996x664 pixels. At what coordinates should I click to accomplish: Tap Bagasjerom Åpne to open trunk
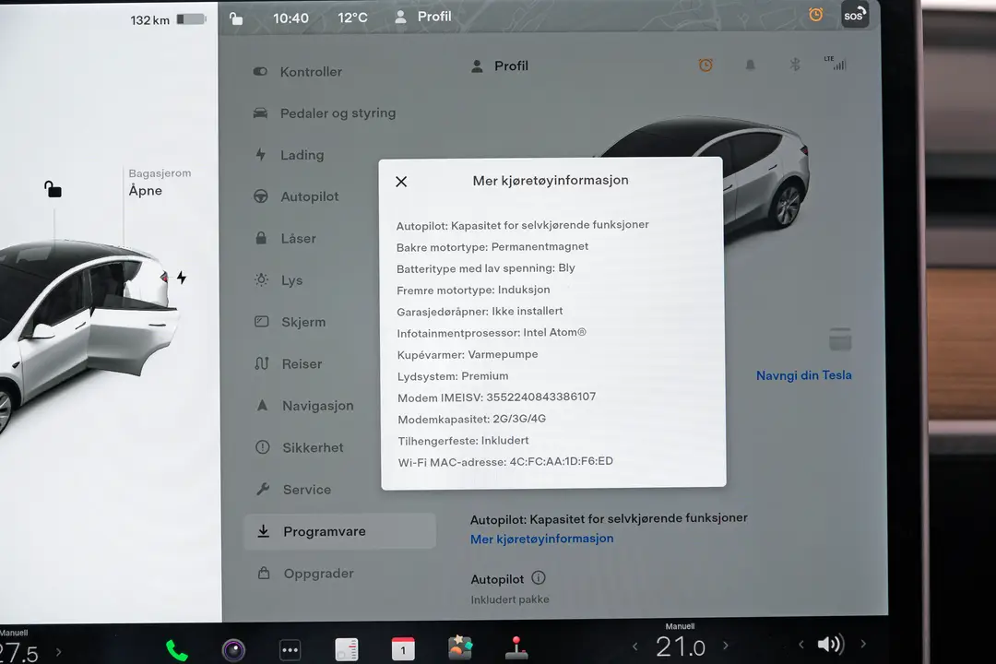tap(160, 183)
